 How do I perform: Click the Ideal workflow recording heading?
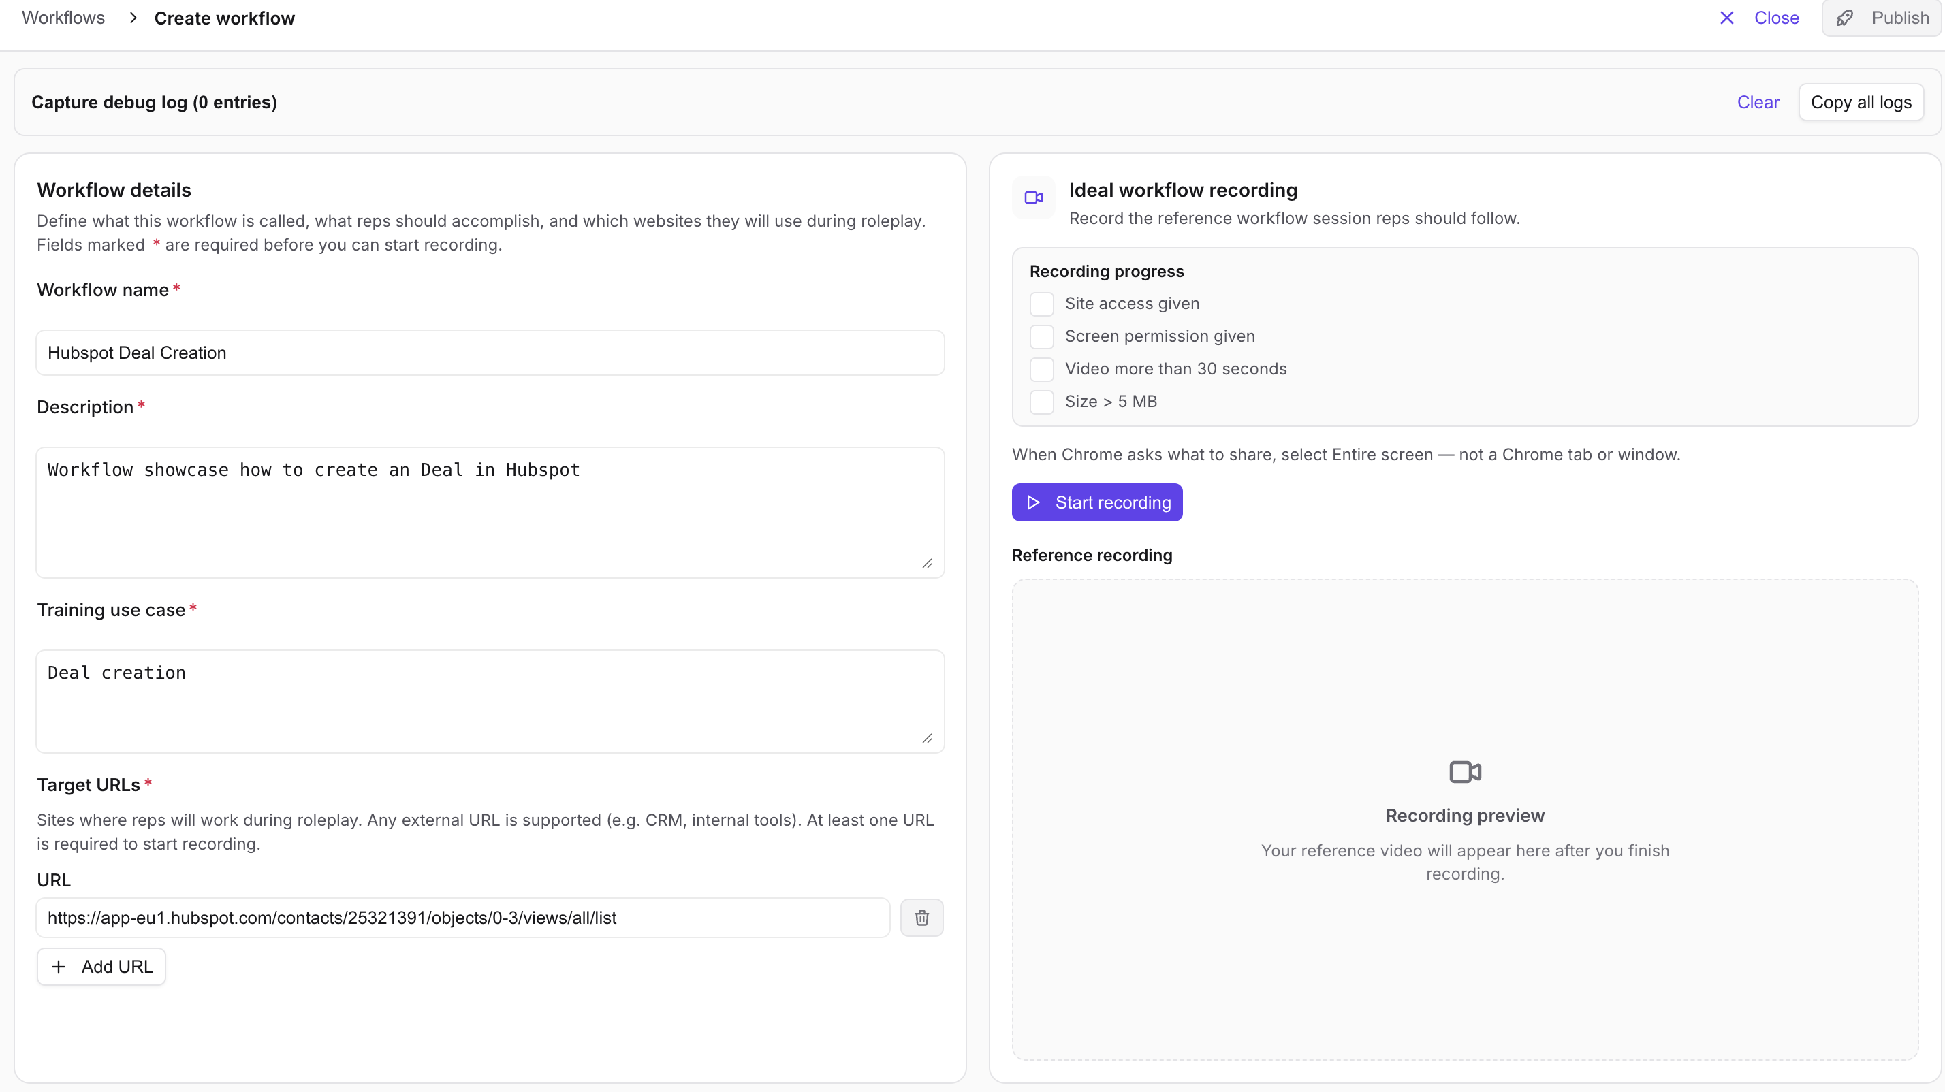click(1183, 190)
